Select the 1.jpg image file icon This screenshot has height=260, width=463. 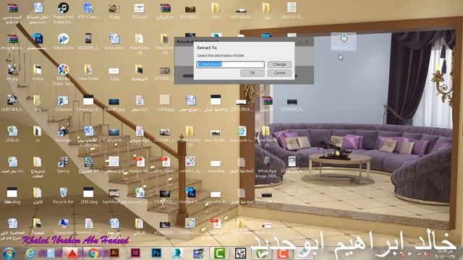click(114, 72)
